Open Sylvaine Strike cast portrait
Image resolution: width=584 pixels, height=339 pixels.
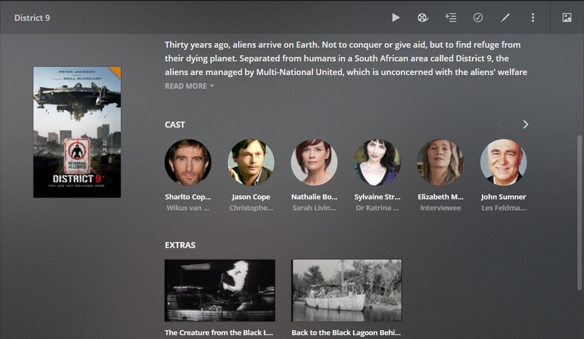[x=377, y=162]
